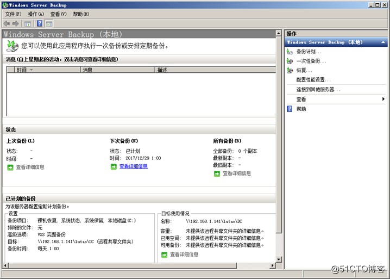Click the 恢复 icon in the actions pane
This screenshot has height=279, width=390.
click(290, 71)
